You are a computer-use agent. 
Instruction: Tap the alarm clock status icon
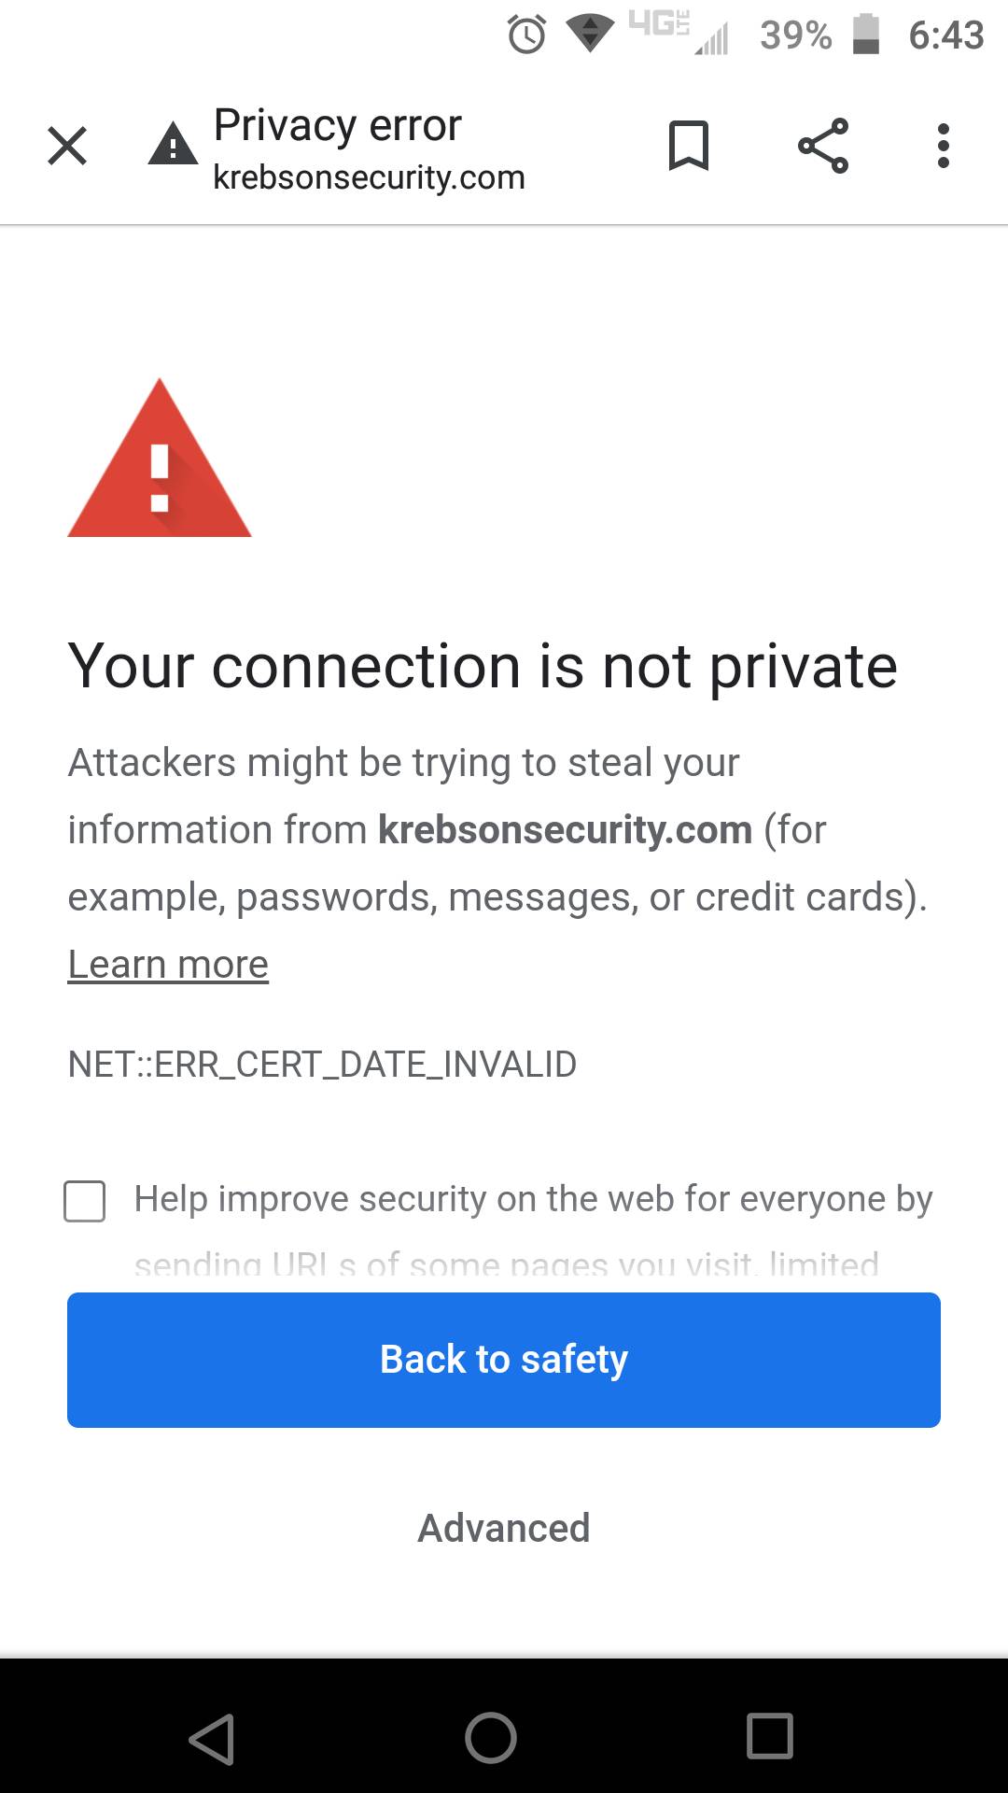point(527,35)
